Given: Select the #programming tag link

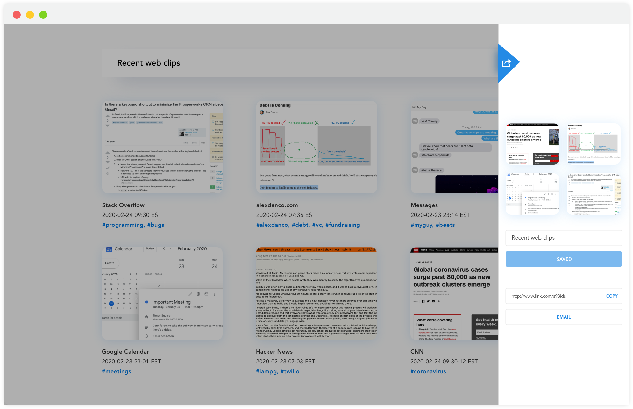Looking at the screenshot, I should tap(123, 225).
